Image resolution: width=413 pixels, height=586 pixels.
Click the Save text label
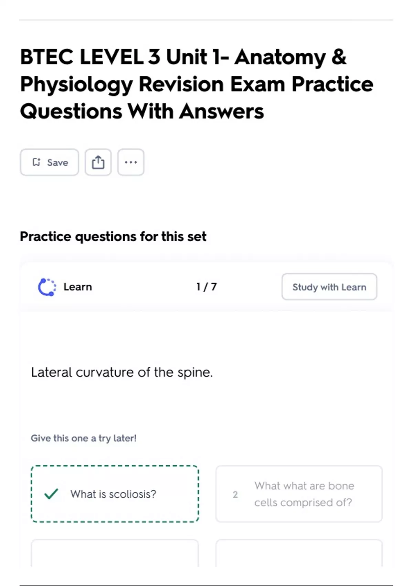pyautogui.click(x=57, y=162)
